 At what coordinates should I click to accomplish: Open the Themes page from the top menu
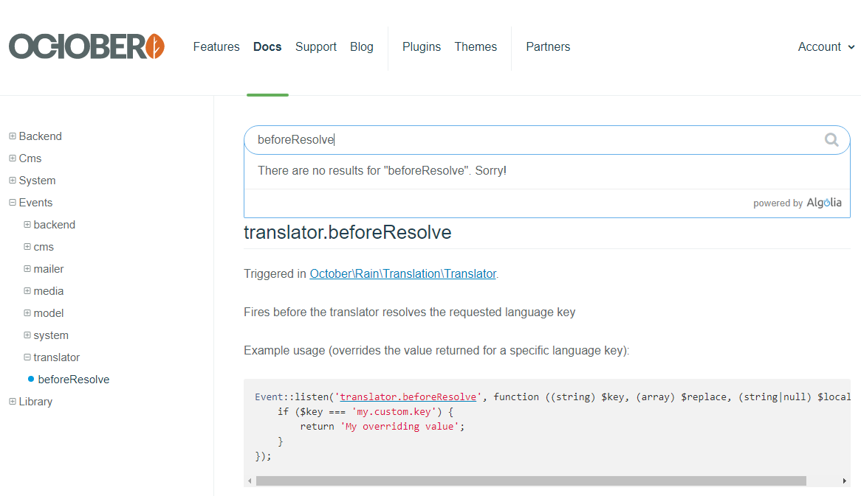coord(475,46)
